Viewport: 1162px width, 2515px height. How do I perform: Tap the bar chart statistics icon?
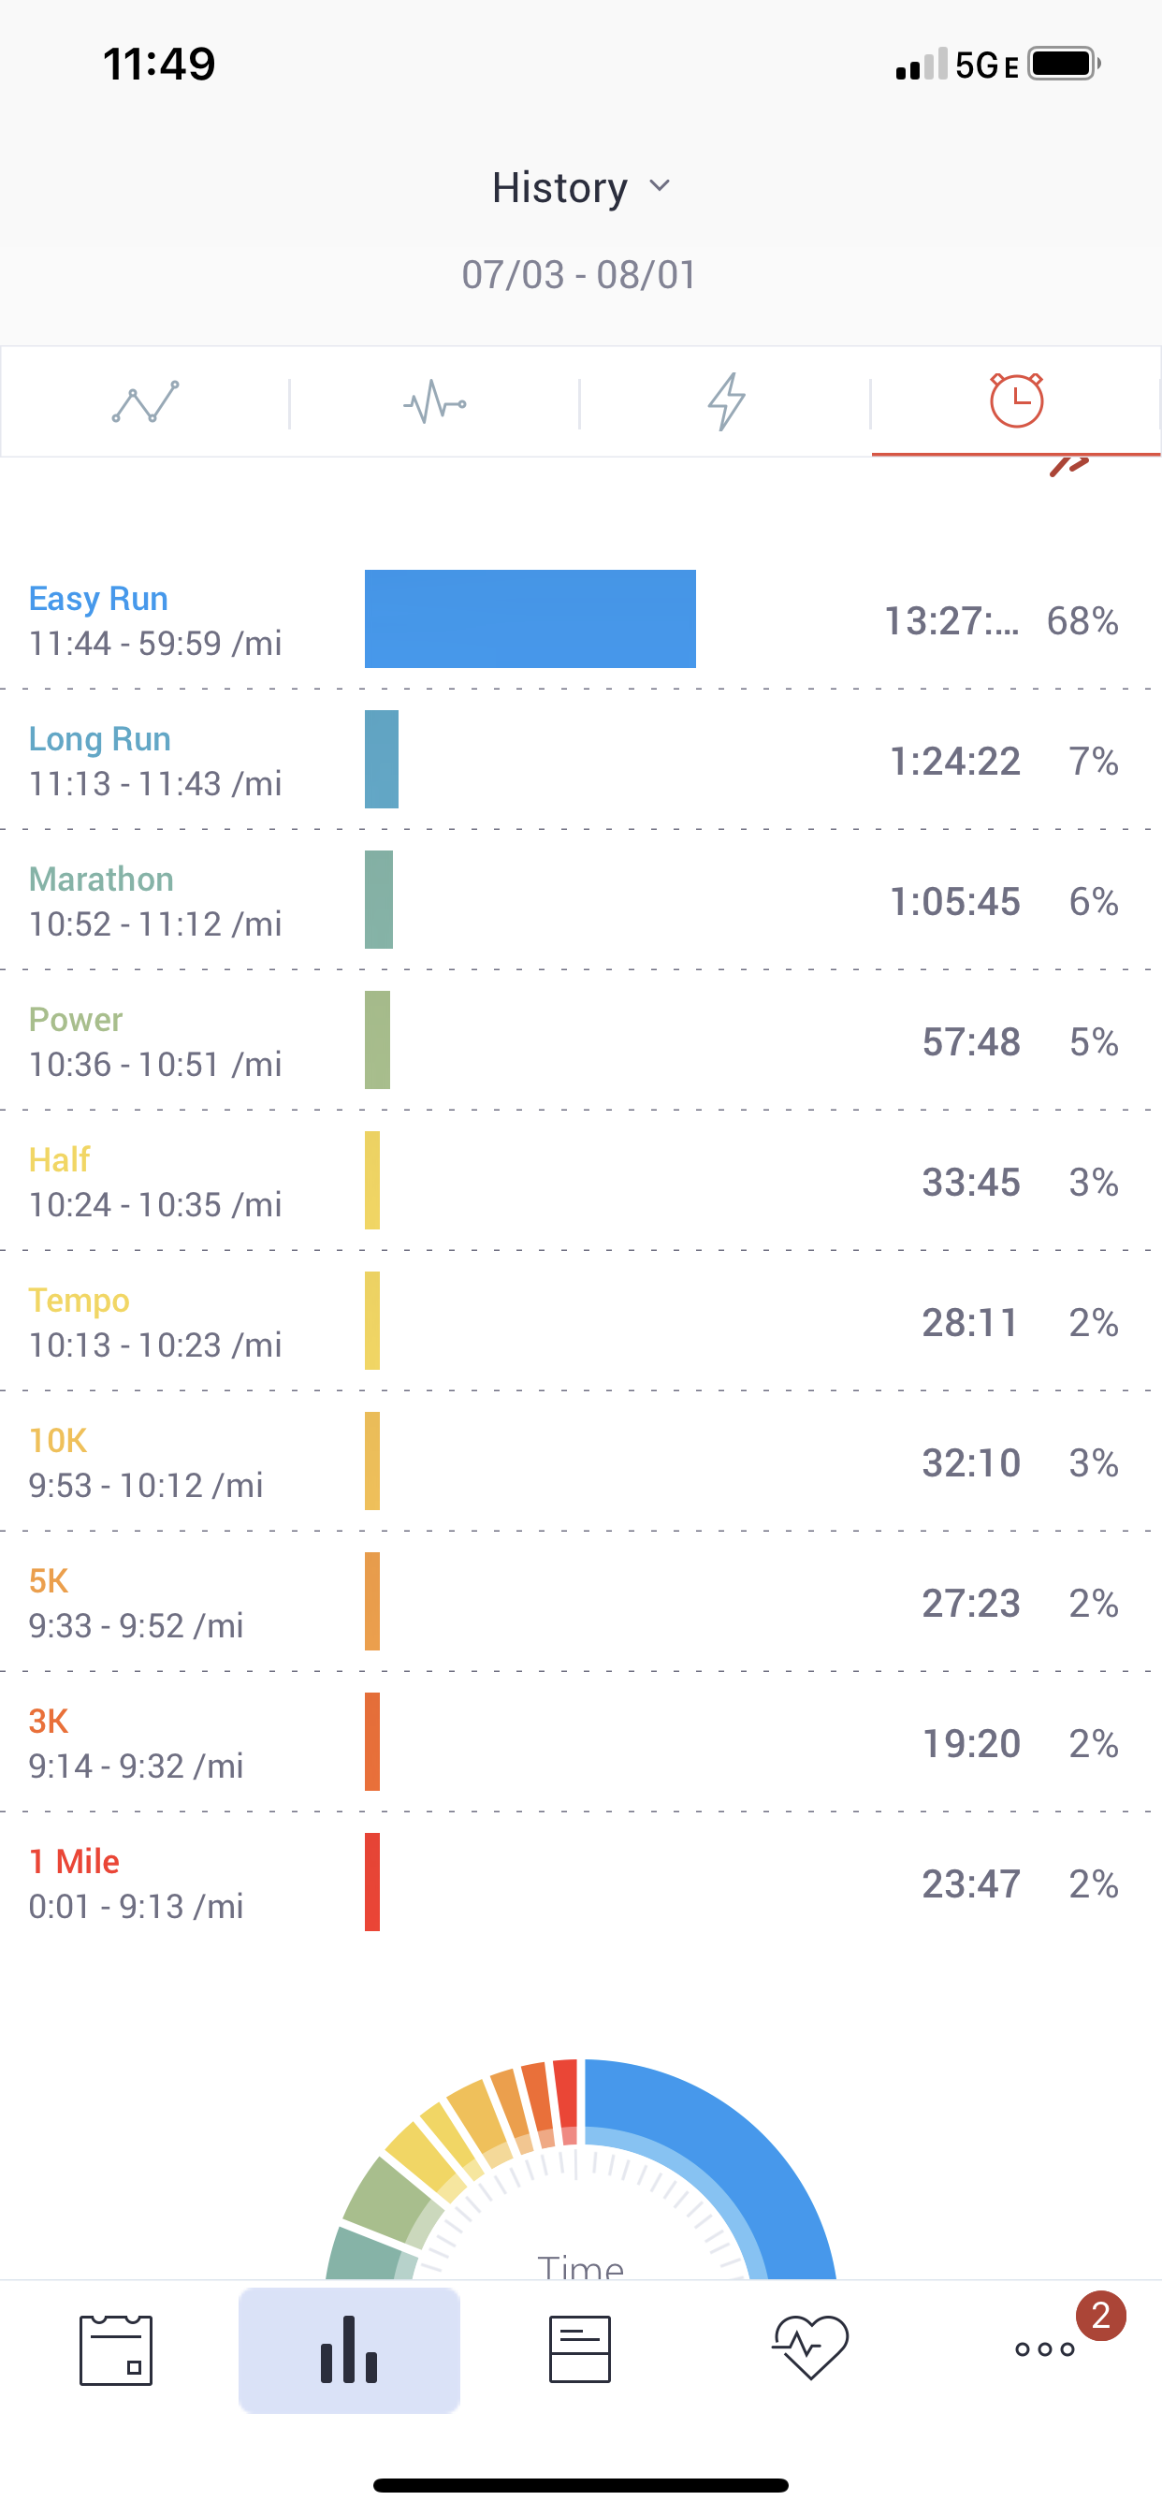349,2349
